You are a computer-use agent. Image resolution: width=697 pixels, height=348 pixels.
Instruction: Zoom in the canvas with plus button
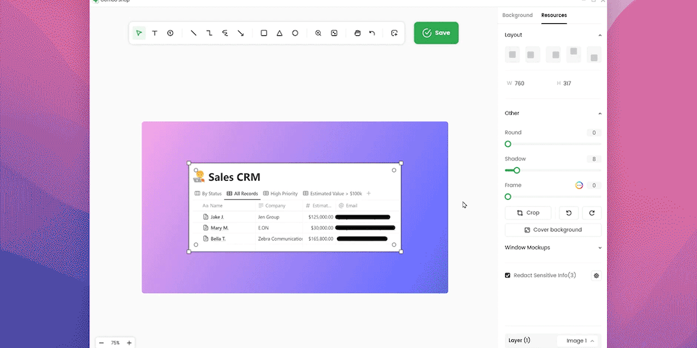[129, 343]
